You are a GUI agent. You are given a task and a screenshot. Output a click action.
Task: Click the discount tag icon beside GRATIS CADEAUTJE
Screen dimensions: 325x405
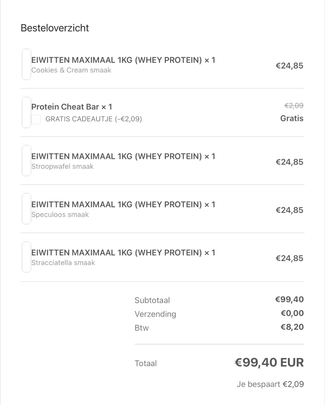pyautogui.click(x=36, y=119)
